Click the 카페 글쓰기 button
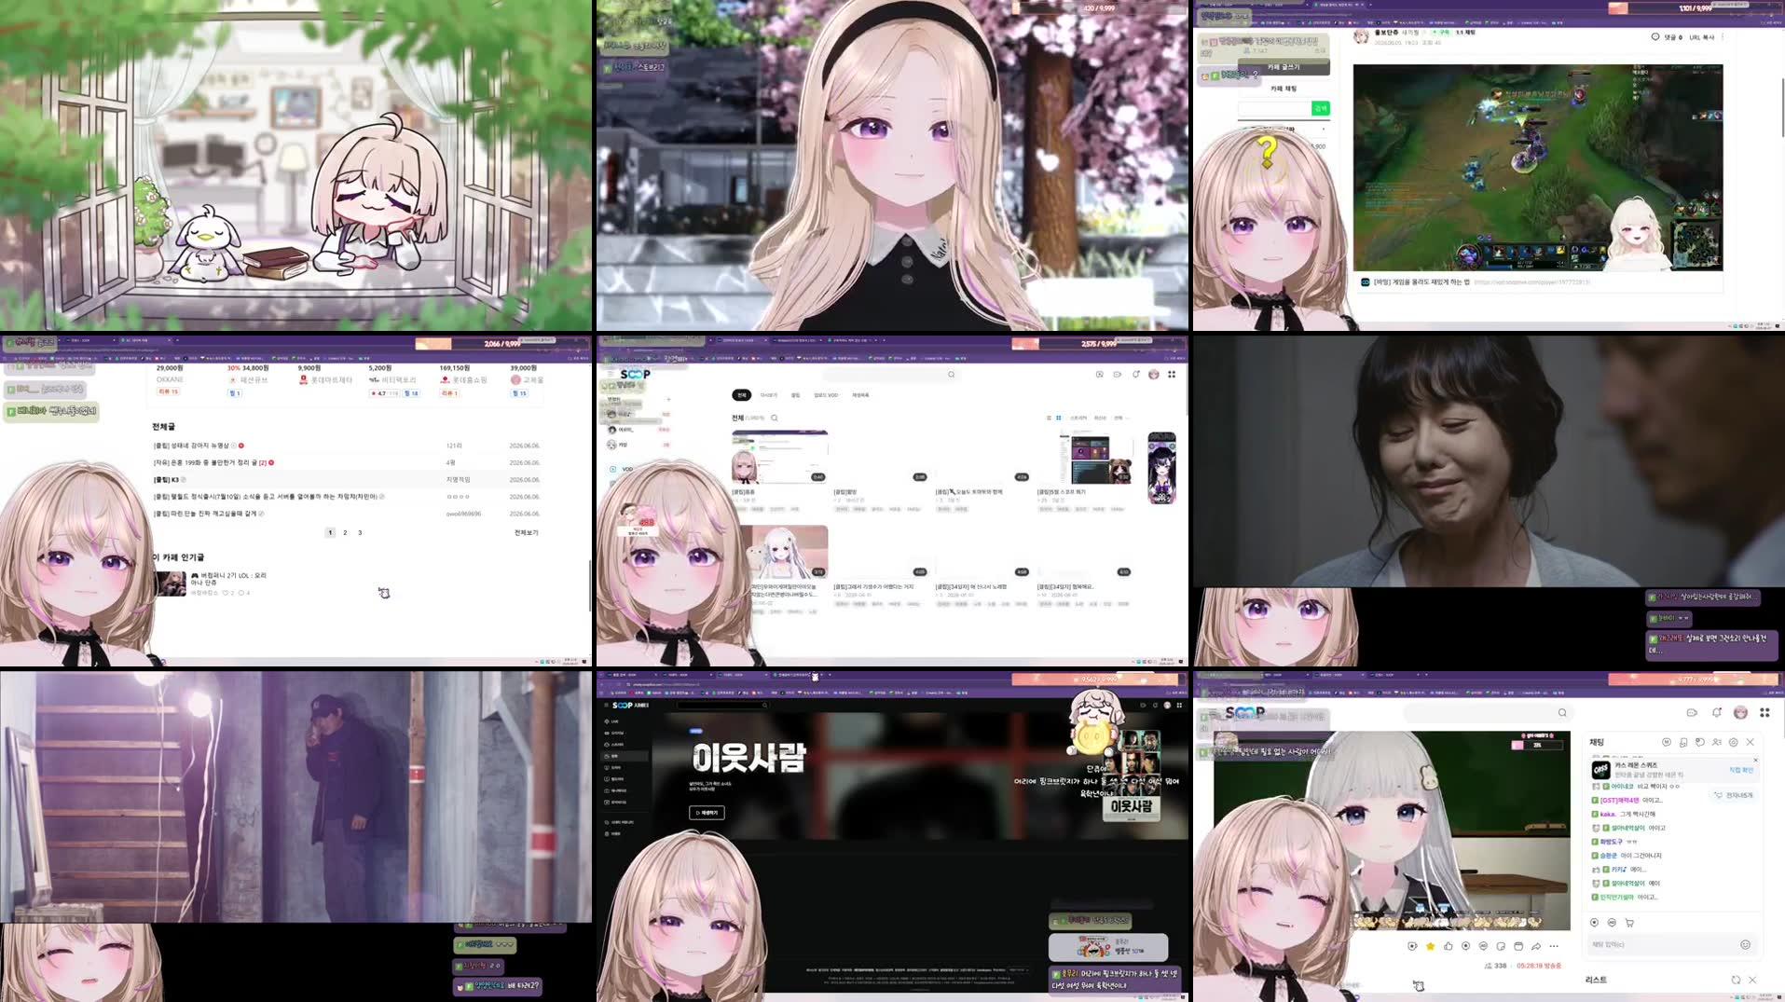Viewport: 1785px width, 1002px height. (1283, 67)
